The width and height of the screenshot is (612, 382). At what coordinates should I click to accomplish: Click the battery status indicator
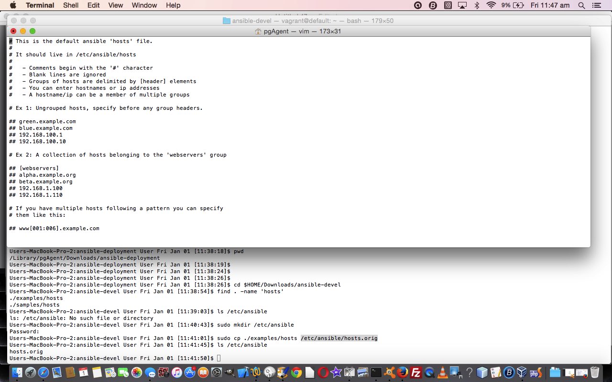click(x=513, y=5)
